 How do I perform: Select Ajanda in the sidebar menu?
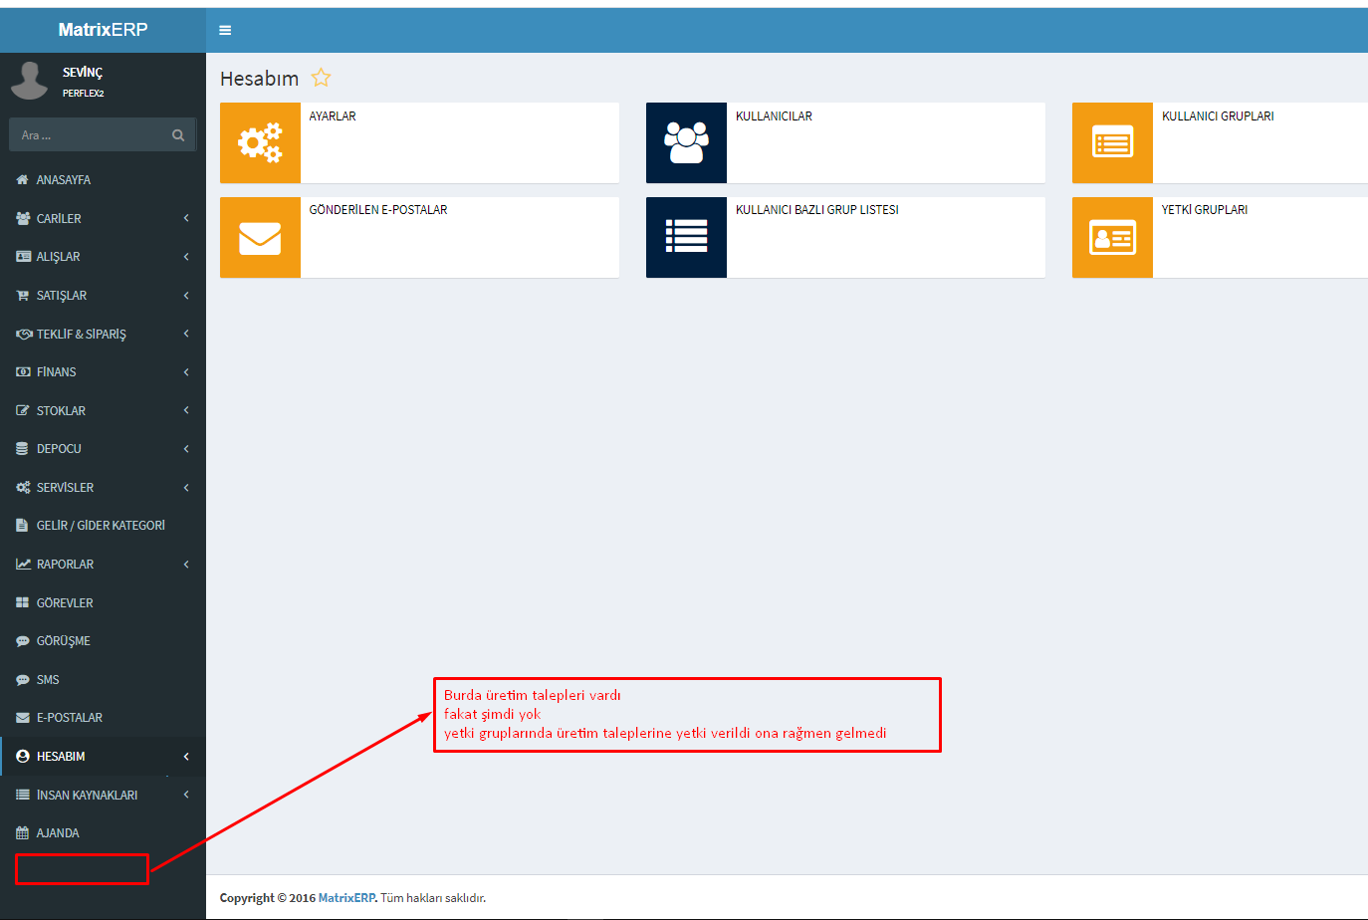coord(58,833)
